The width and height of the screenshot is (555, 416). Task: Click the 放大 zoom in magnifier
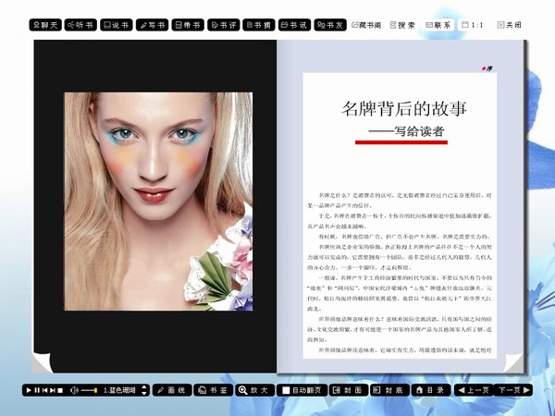pos(255,390)
